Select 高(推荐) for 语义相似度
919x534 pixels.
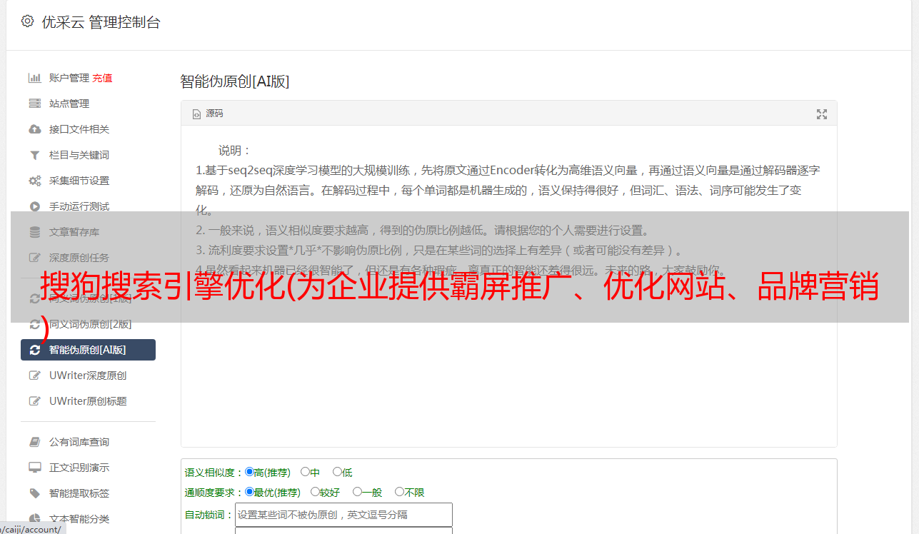[249, 472]
